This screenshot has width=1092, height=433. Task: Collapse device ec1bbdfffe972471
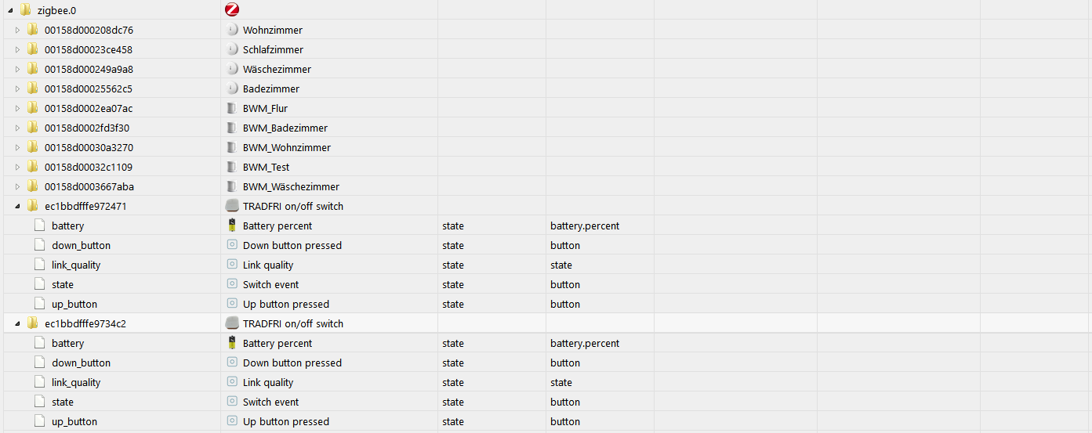(x=17, y=207)
